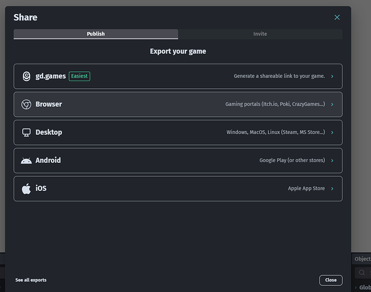The width and height of the screenshot is (371, 292).
Task: Click the Chrome browser icon
Action: click(x=26, y=105)
